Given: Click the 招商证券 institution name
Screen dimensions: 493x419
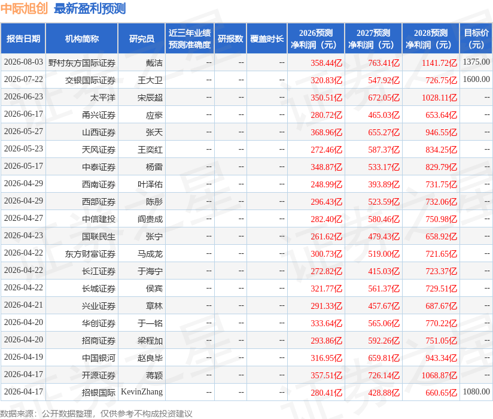Looking at the screenshot, I should tap(99, 341).
